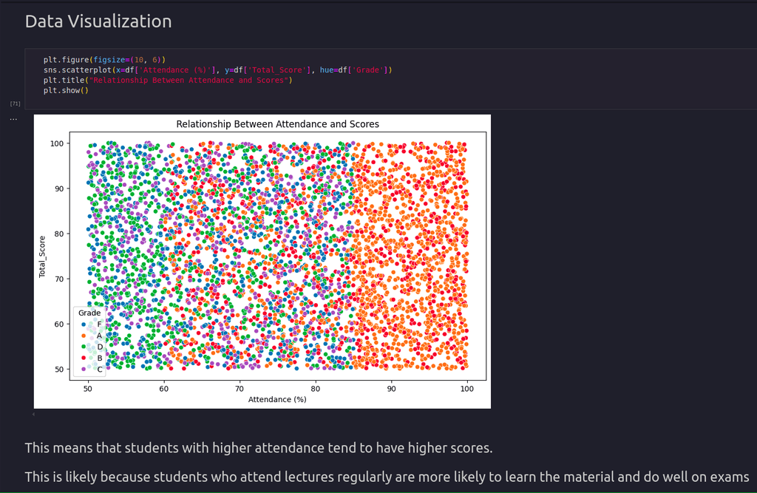This screenshot has width=757, height=493.
Task: Click the red B grade legend marker
Action: click(x=84, y=358)
